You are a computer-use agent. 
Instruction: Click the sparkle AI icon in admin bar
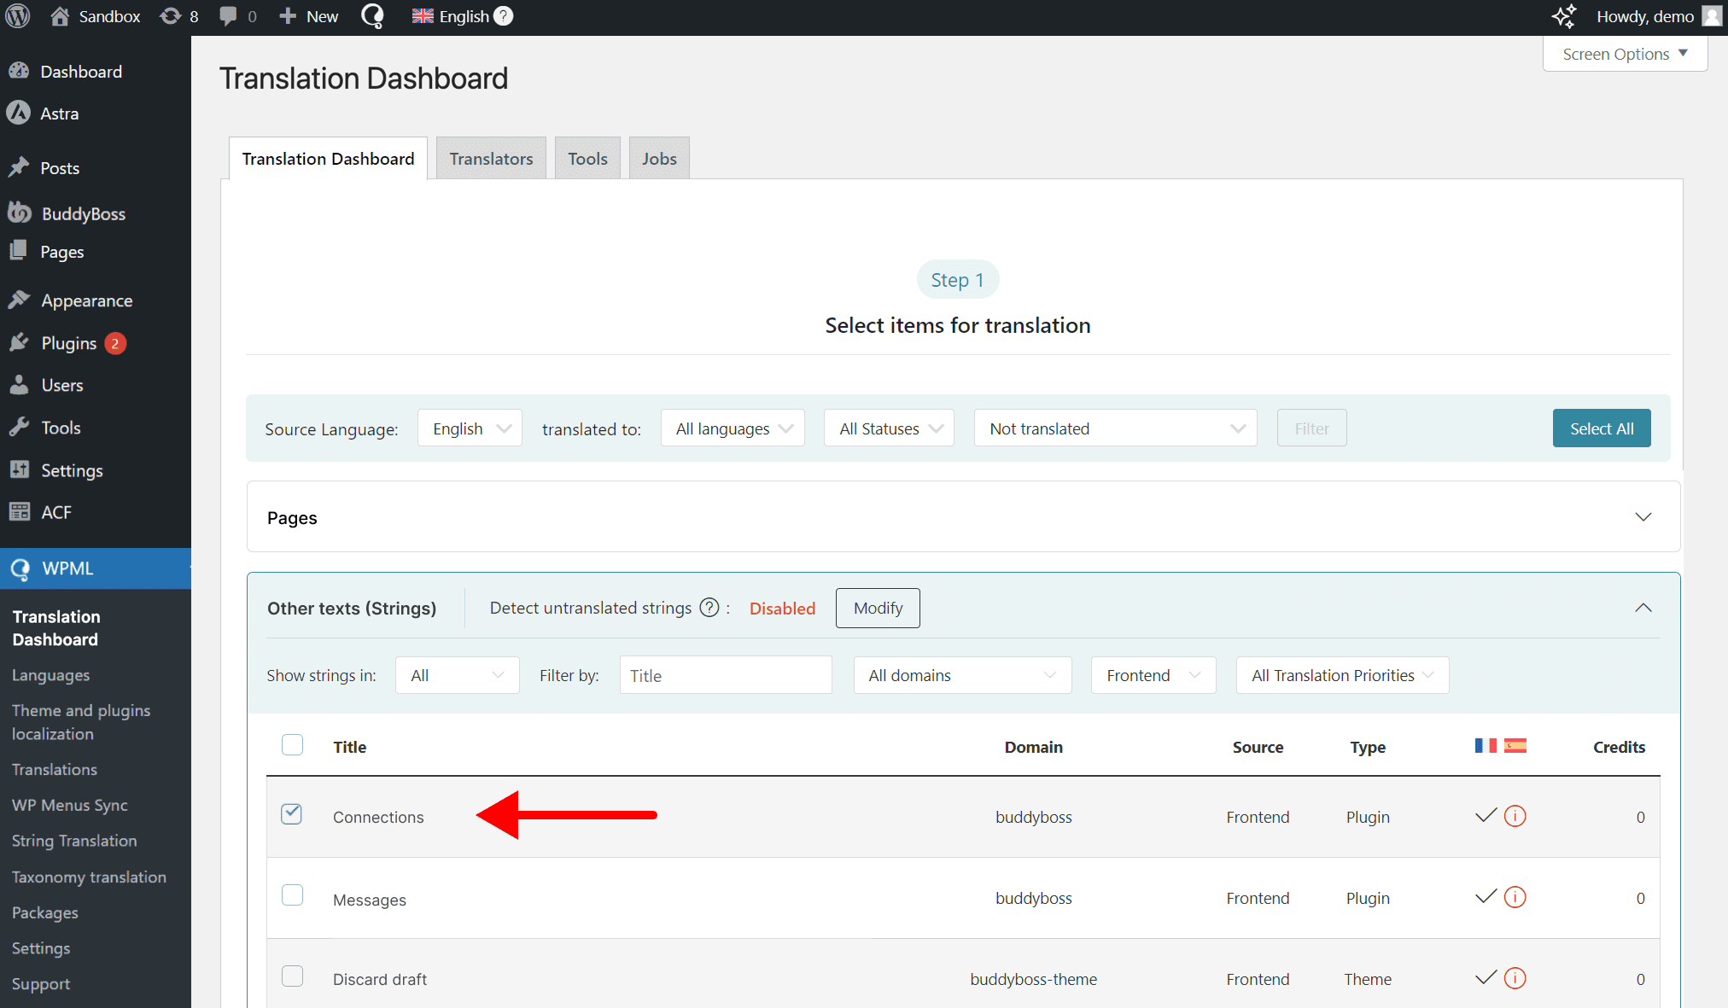(1564, 16)
